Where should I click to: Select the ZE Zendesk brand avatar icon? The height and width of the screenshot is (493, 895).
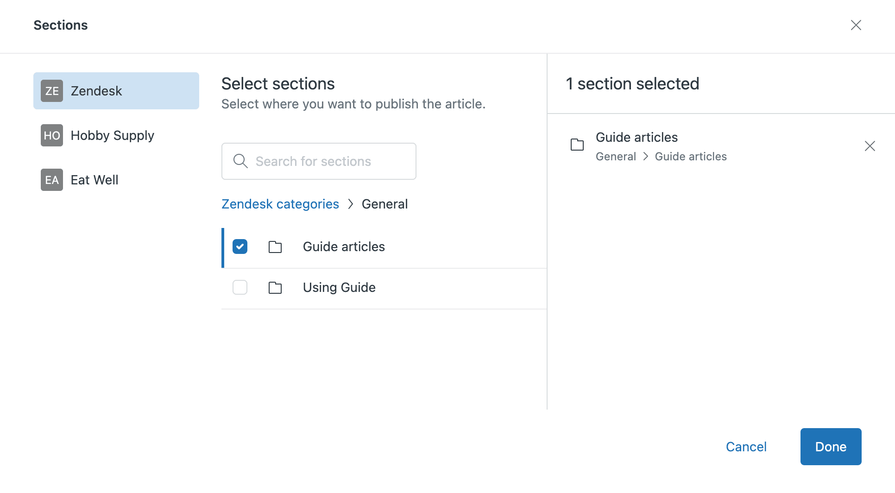51,91
